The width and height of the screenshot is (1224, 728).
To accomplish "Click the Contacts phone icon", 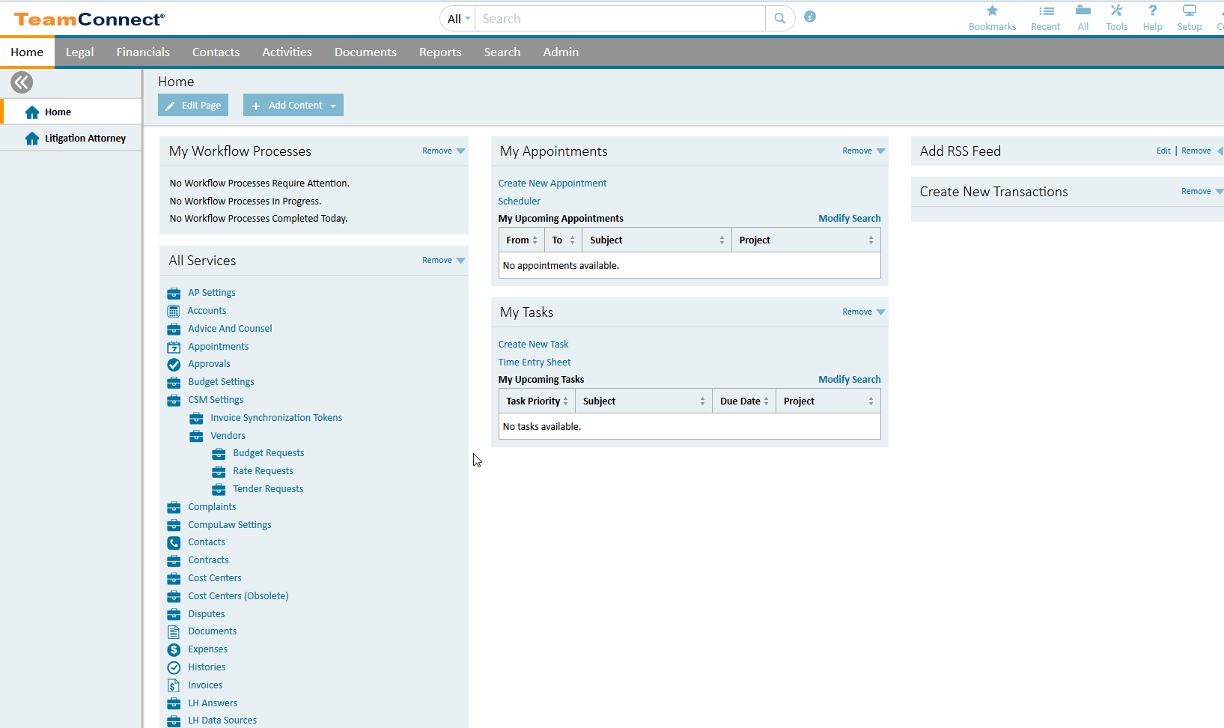I will click(174, 543).
